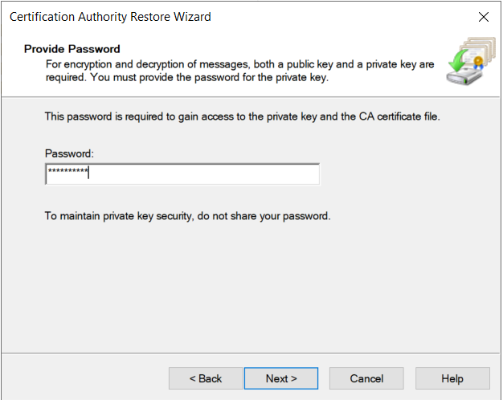503x404 pixels.
Task: Click the CA restore wizard icon
Action: (x=471, y=60)
